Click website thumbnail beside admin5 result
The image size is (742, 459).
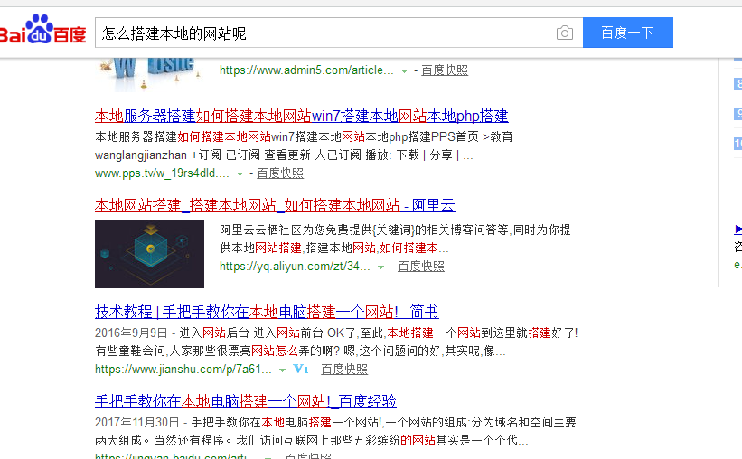click(149, 75)
